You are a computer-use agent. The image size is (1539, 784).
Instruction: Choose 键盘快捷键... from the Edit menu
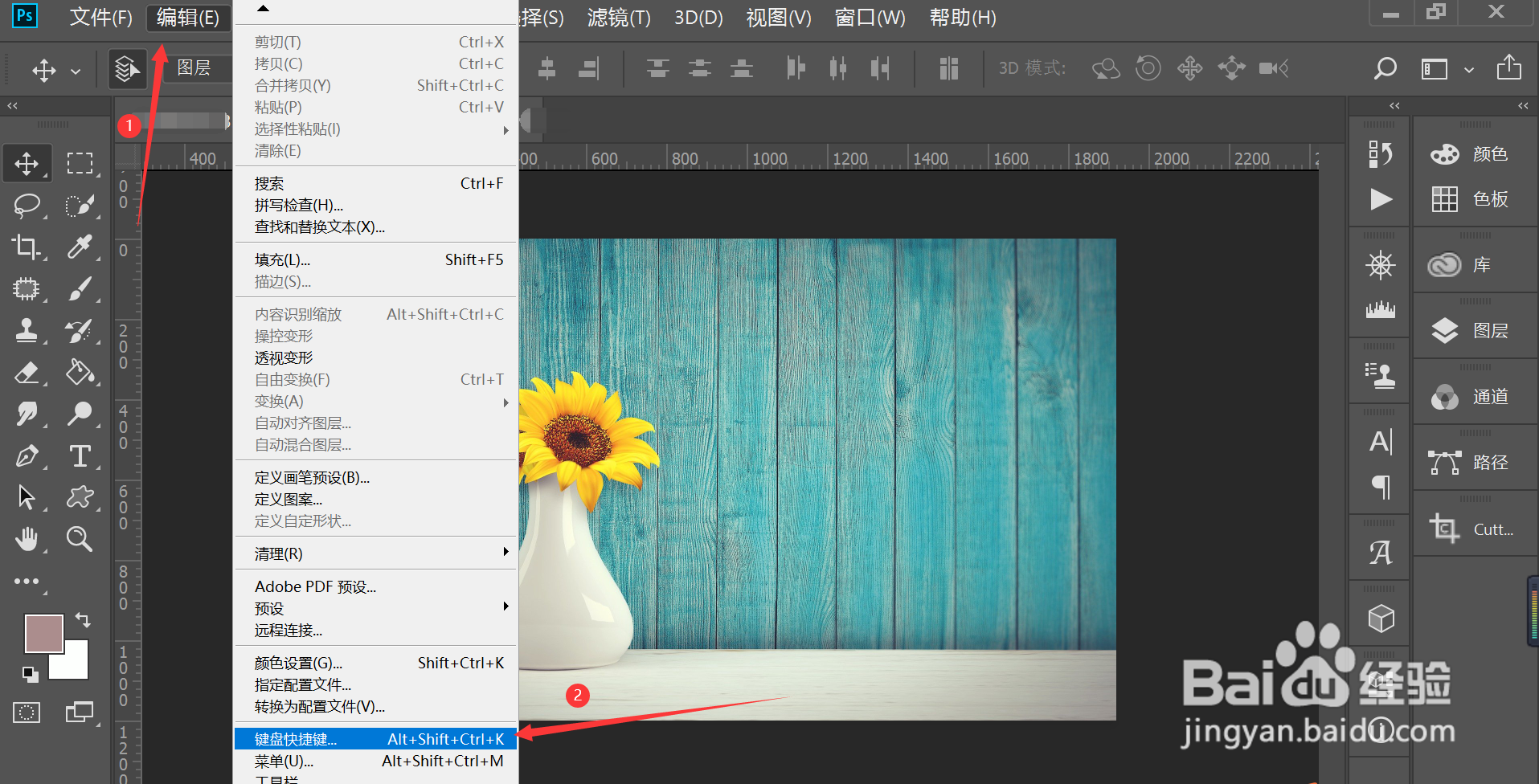coord(375,739)
